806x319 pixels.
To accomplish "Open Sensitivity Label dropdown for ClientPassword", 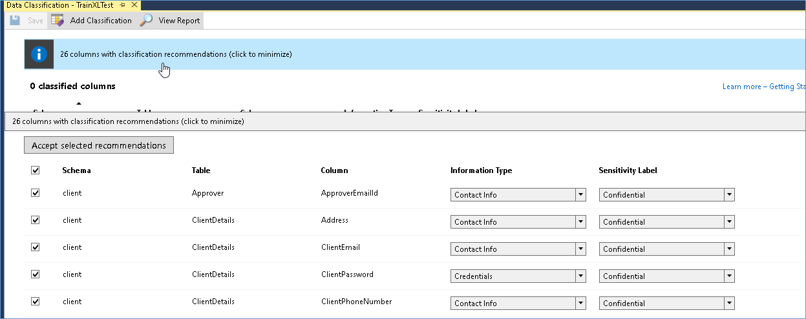I will point(667,276).
